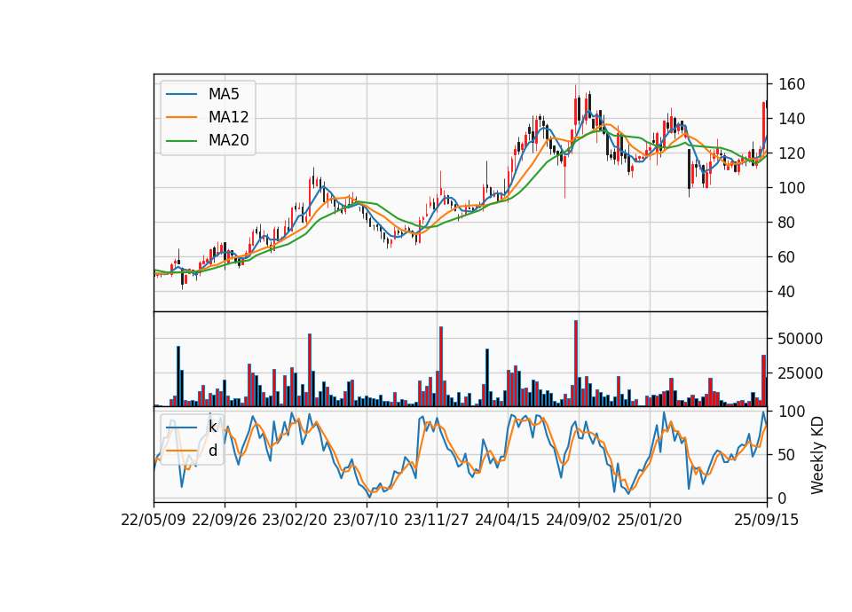The image size is (852, 612).
Task: Click the 22/05/09 date label
Action: pos(154,520)
